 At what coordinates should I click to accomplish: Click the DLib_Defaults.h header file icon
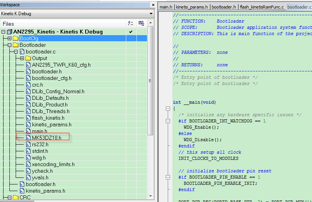[x=28, y=98]
